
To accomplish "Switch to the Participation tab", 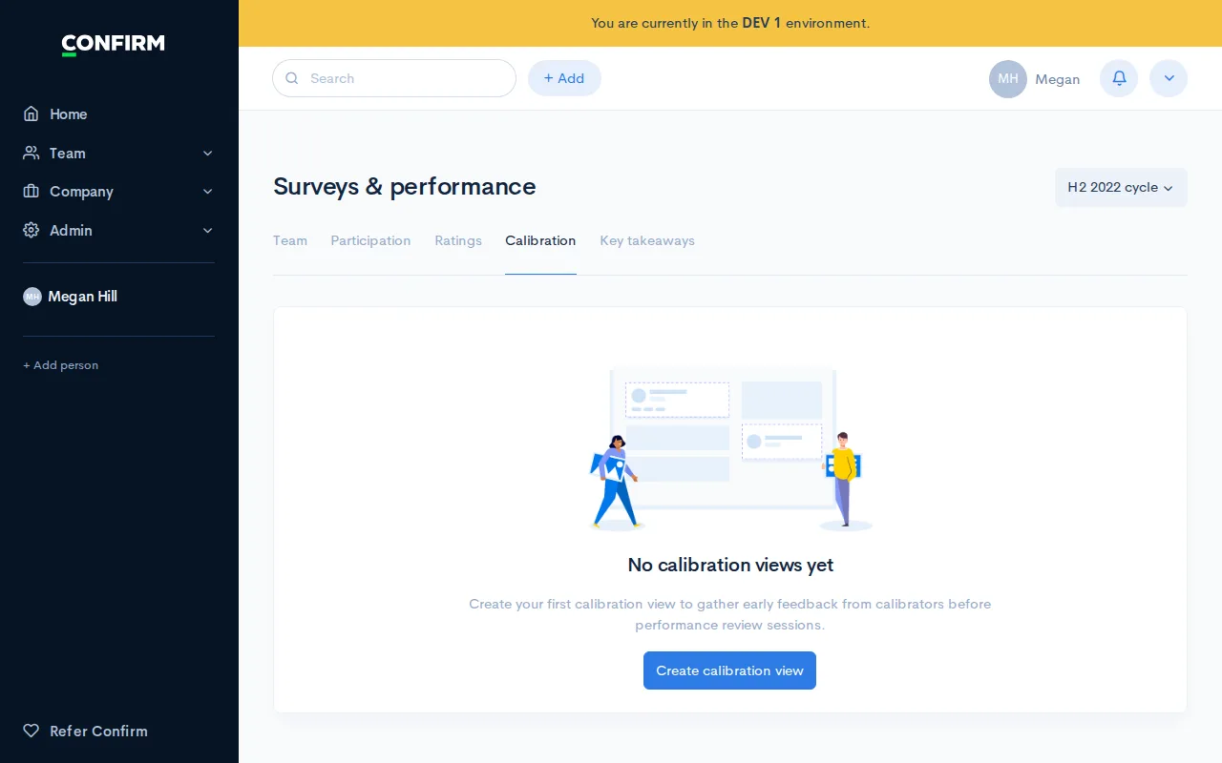I will pyautogui.click(x=370, y=240).
